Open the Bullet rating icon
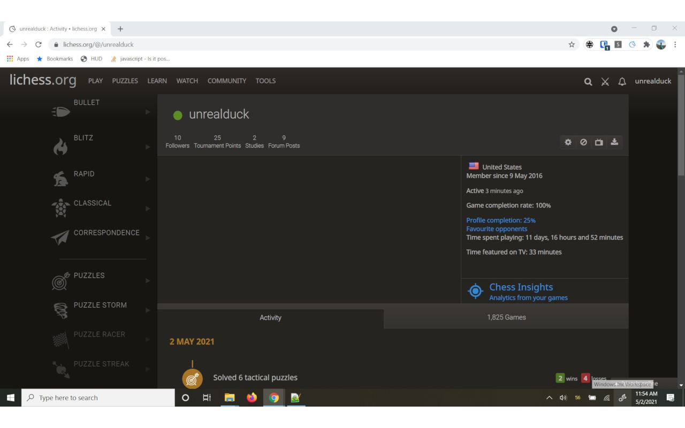Image resolution: width=685 pixels, height=428 pixels. tap(60, 112)
